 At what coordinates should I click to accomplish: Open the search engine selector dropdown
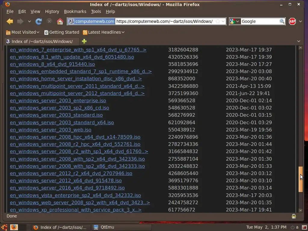point(235,21)
